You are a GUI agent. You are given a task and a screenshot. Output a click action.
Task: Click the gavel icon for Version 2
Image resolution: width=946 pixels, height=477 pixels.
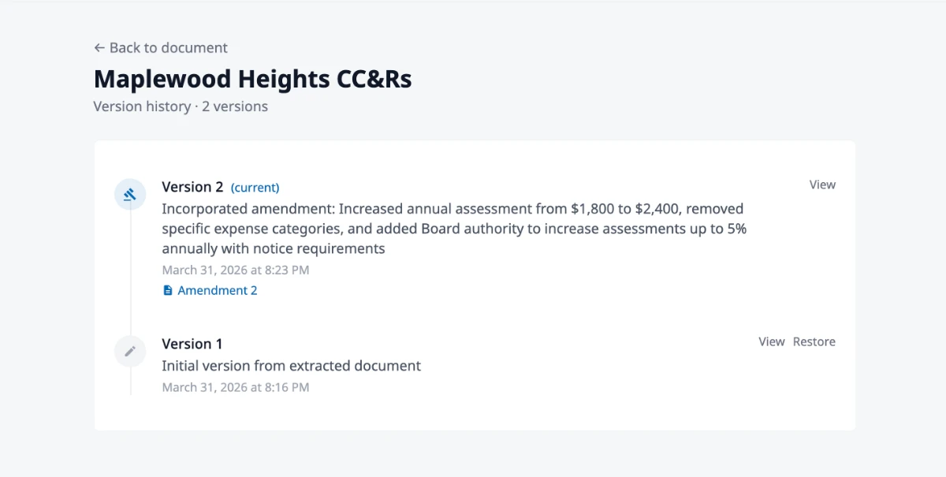click(130, 194)
